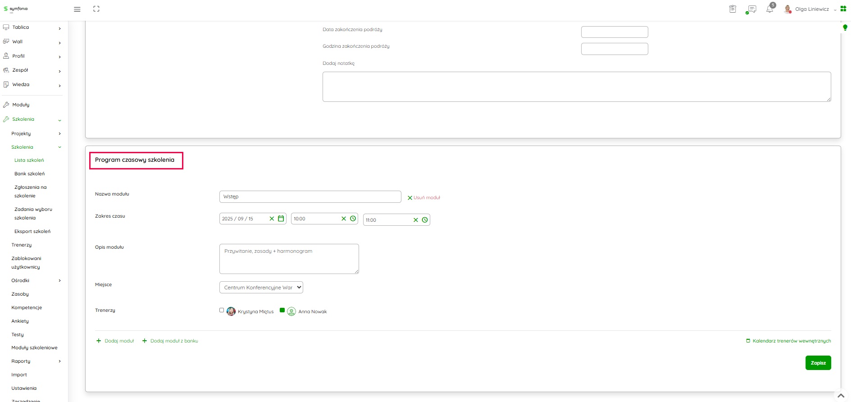Check the Krystyna Miętus trainer checkbox
Image resolution: width=851 pixels, height=402 pixels.
tap(222, 310)
